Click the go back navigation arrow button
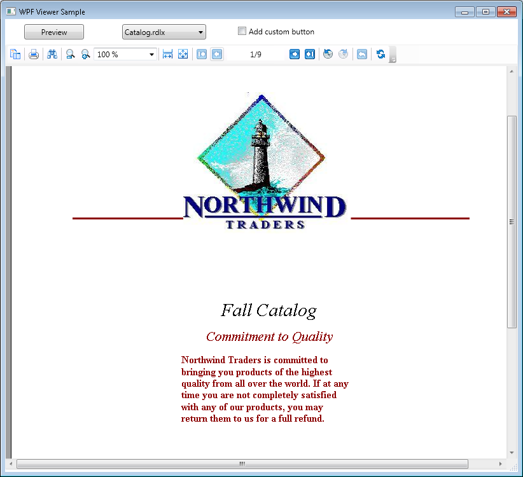Viewport: 523px width, 477px height. 361,54
